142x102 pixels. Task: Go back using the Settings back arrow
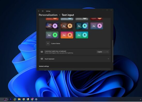point(39,11)
